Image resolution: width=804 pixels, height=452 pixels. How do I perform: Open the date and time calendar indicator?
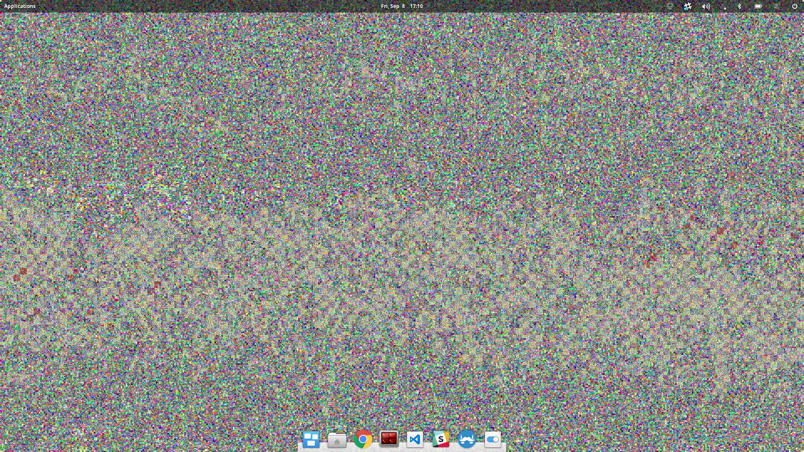(402, 6)
